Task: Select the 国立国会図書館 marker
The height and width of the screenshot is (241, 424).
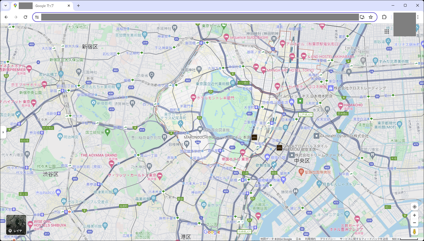Action: click(x=200, y=130)
